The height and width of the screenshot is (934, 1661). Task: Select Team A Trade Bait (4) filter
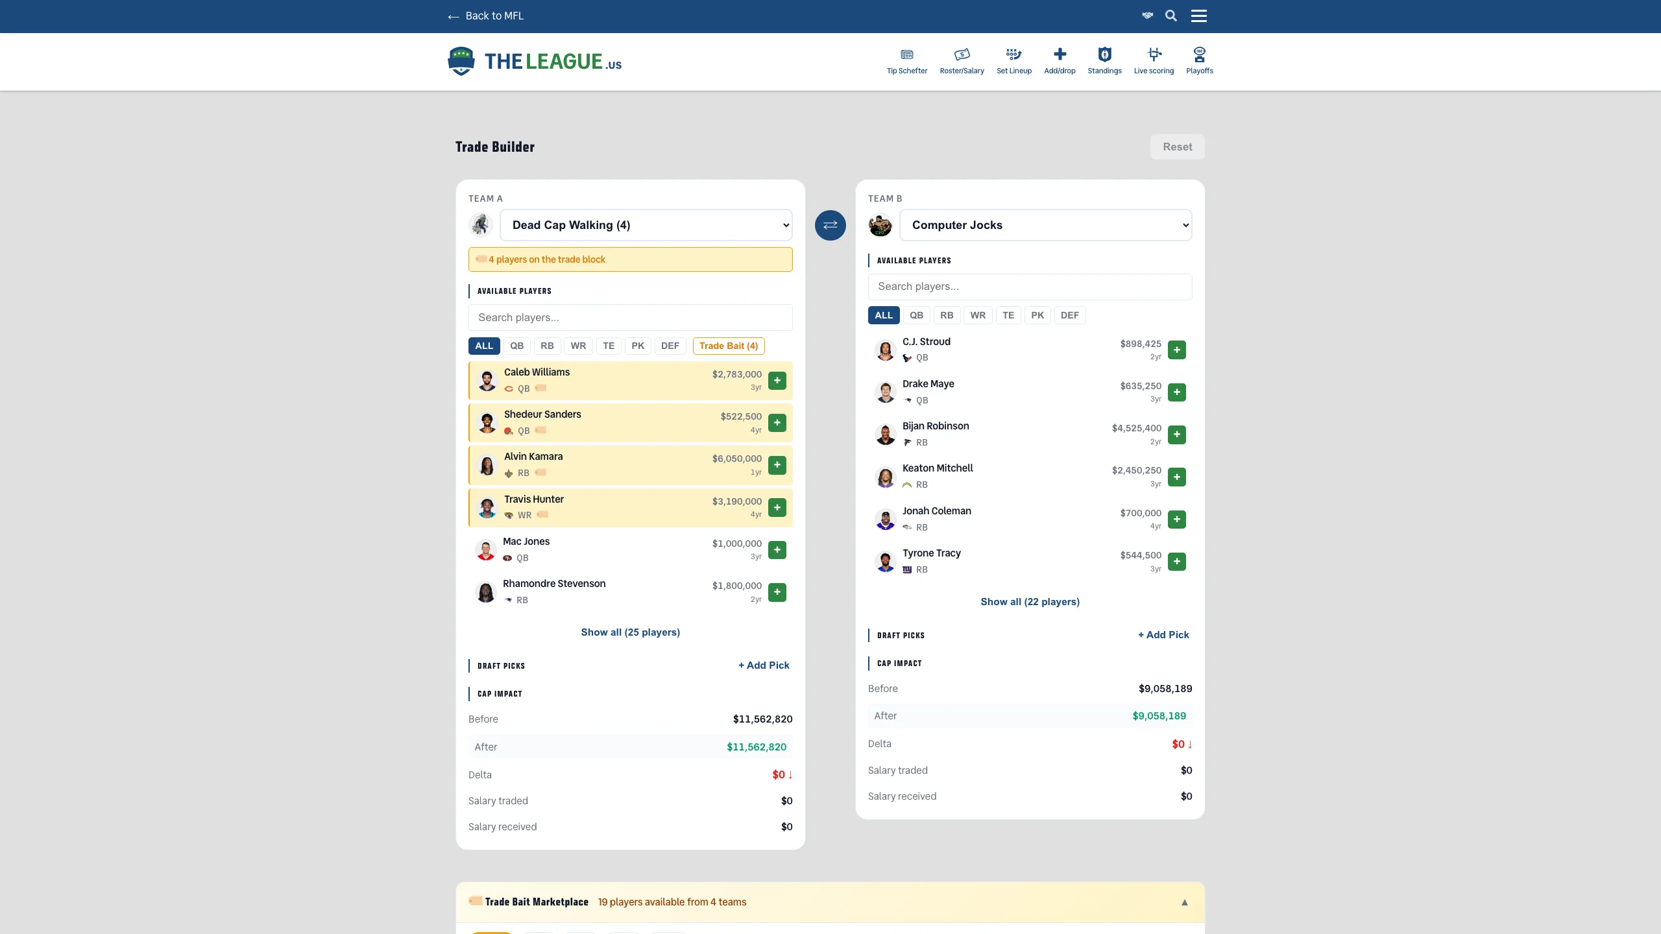pos(729,346)
